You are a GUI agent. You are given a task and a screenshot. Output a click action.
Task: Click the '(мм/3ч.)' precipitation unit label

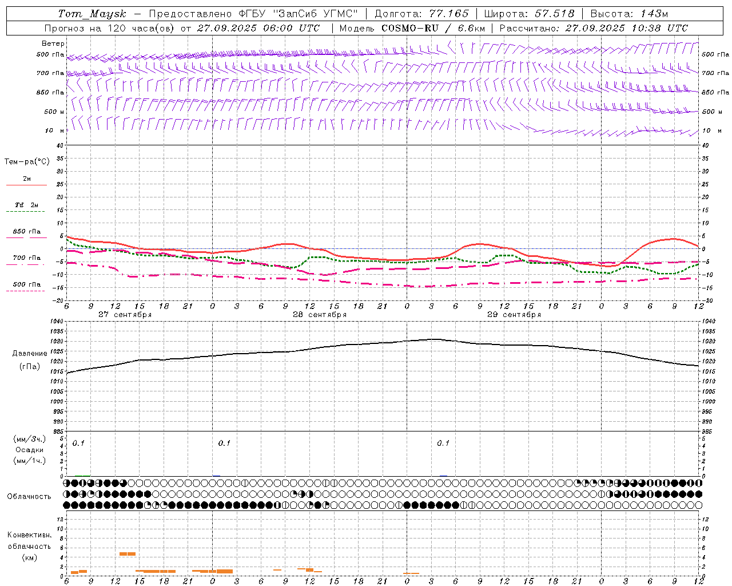(x=30, y=439)
